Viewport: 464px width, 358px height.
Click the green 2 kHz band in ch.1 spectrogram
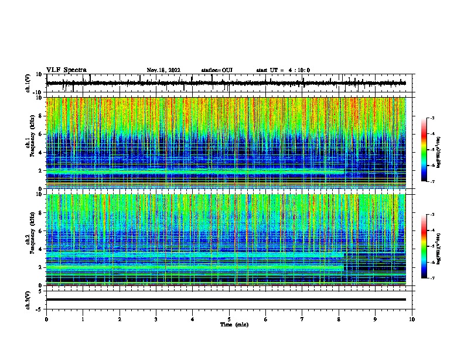pos(195,171)
